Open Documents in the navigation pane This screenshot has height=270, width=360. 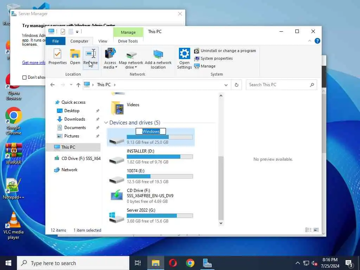click(x=75, y=128)
